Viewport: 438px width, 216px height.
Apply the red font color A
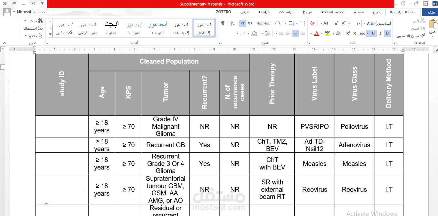click(317, 33)
